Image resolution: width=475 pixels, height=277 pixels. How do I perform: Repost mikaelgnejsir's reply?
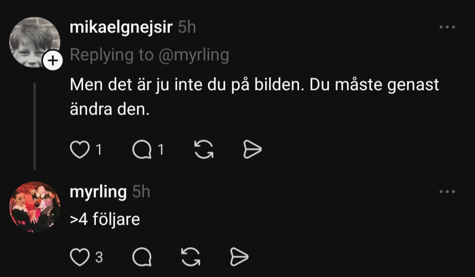204,150
